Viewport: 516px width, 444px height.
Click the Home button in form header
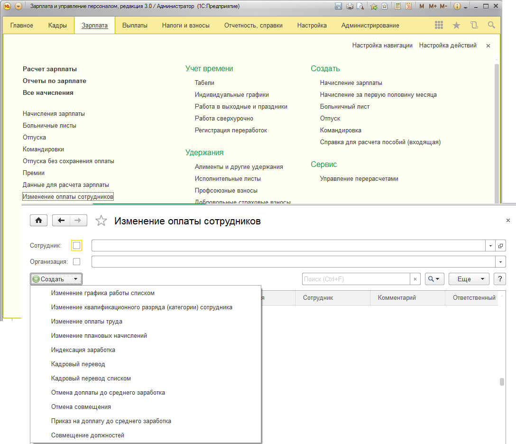(39, 221)
